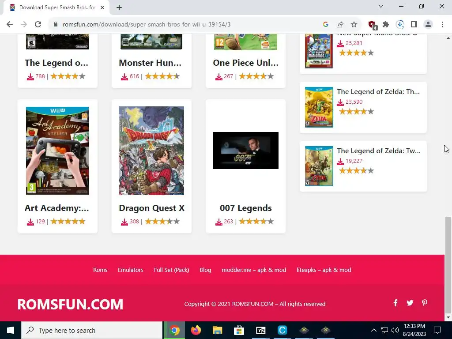Open the Dragon Quest X cover image
The image size is (452, 339).
point(152,151)
